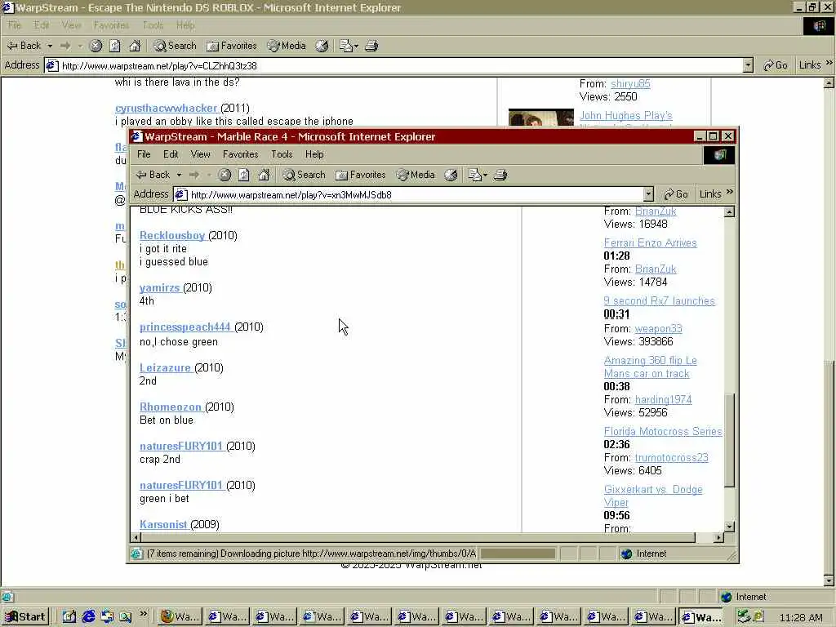Click History icon in Escape Nintendo DS window
The width and height of the screenshot is (836, 627).
coord(322,46)
